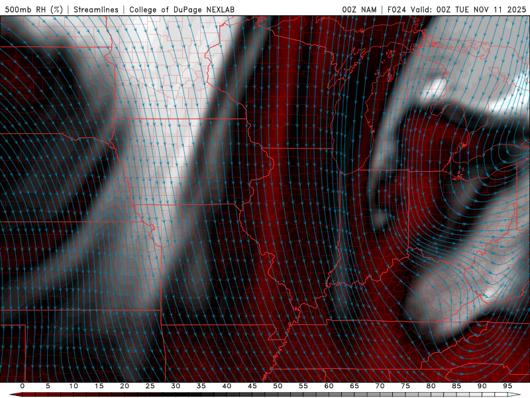Click the "500mb RH (%)" title text

tap(34, 9)
